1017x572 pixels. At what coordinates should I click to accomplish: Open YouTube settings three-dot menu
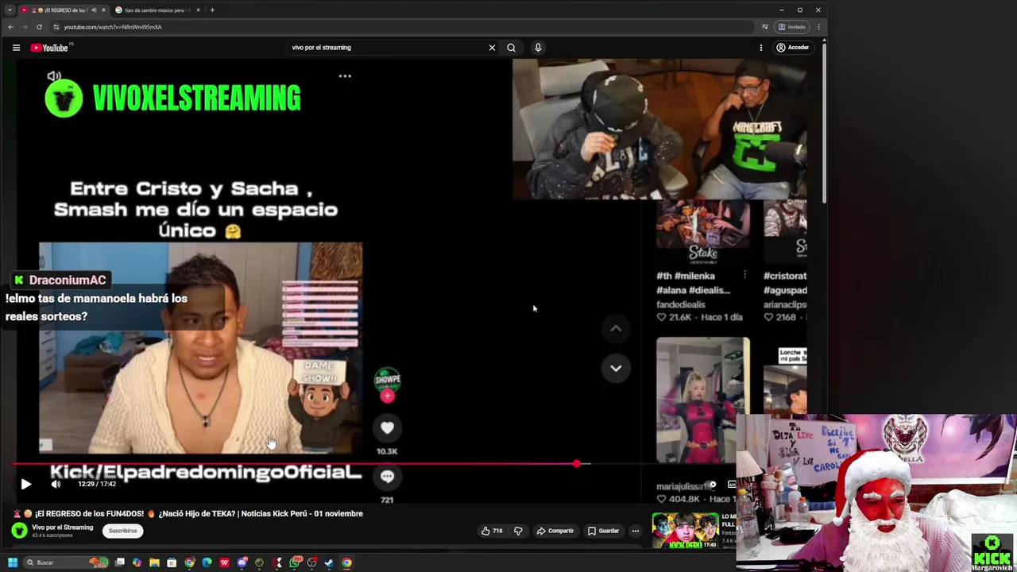760,48
